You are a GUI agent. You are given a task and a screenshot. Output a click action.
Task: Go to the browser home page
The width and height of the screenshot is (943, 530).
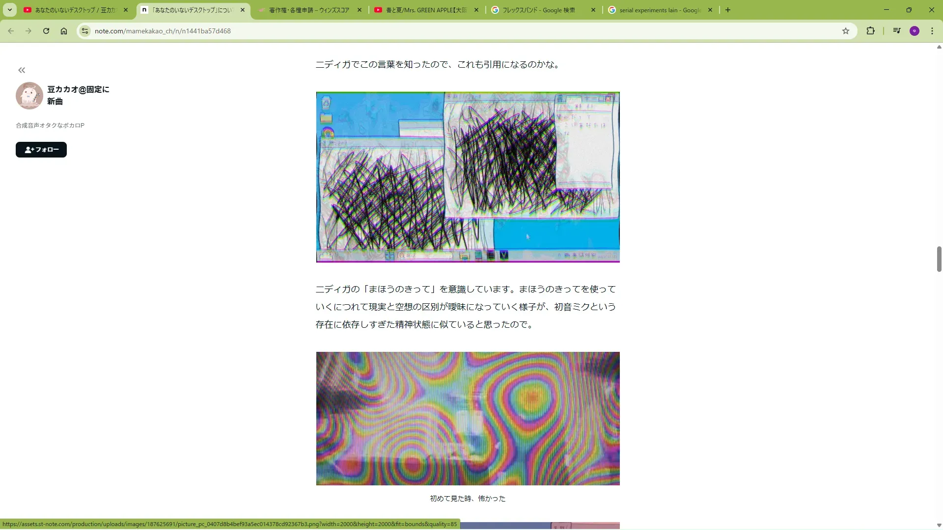click(x=64, y=31)
